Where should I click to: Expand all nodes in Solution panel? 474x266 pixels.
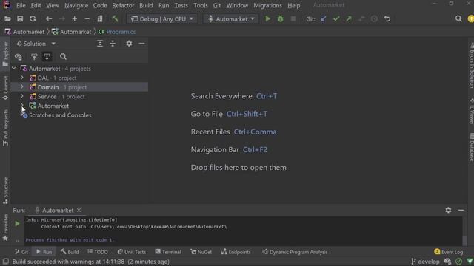coord(100,44)
